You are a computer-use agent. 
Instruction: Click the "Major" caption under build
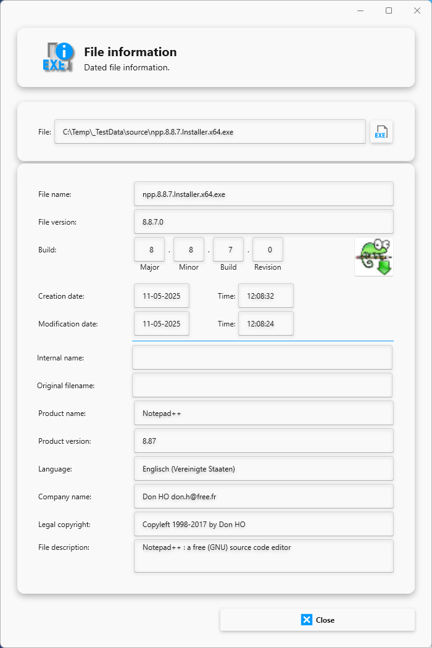tap(149, 267)
